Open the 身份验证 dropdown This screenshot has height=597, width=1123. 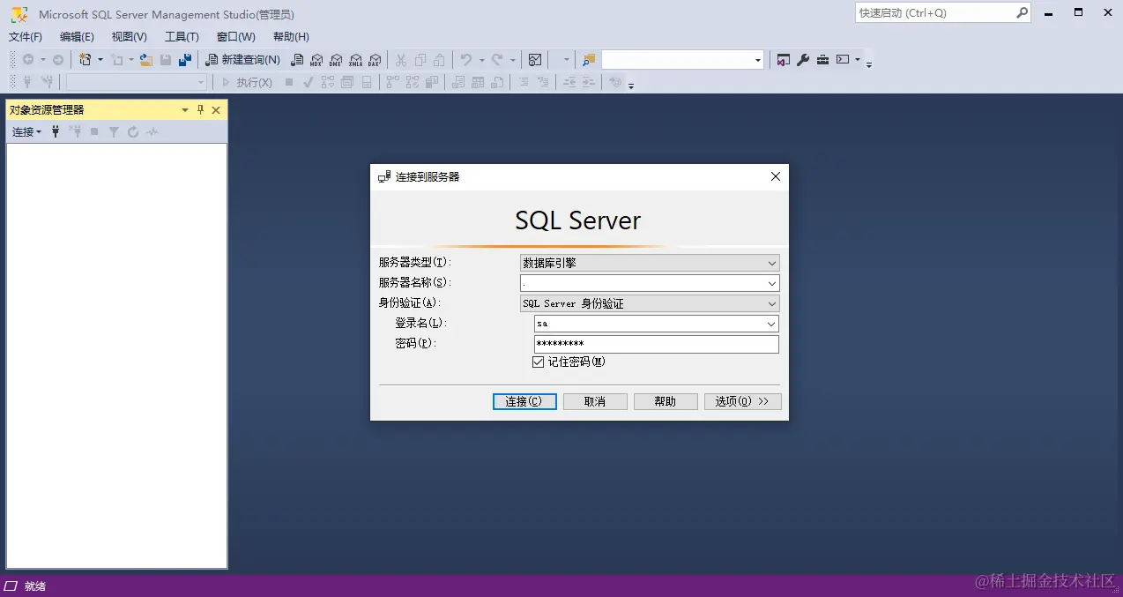(650, 303)
